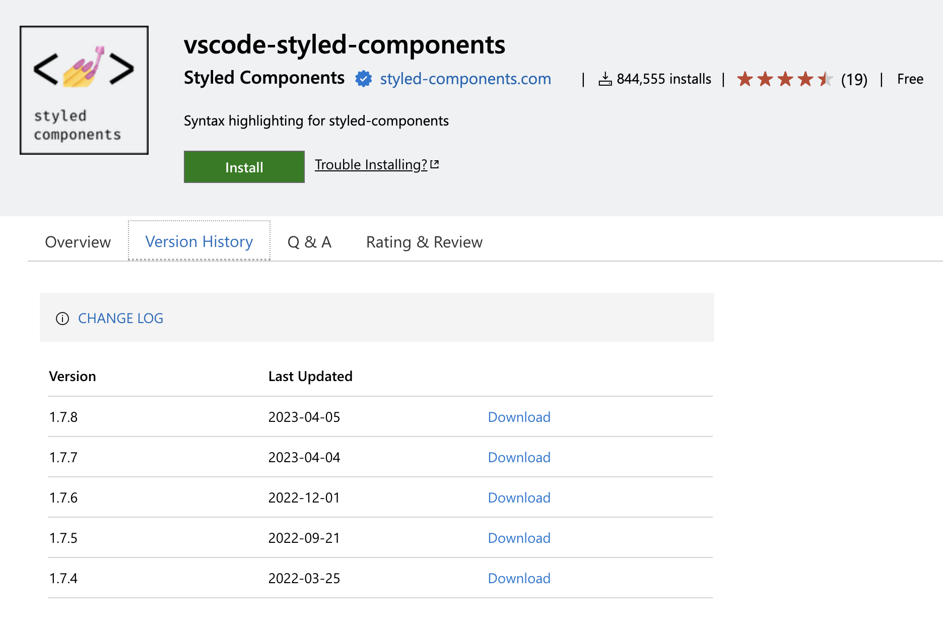This screenshot has height=625, width=943.
Task: Open the Trouble Installing? help link
Action: [x=371, y=165]
